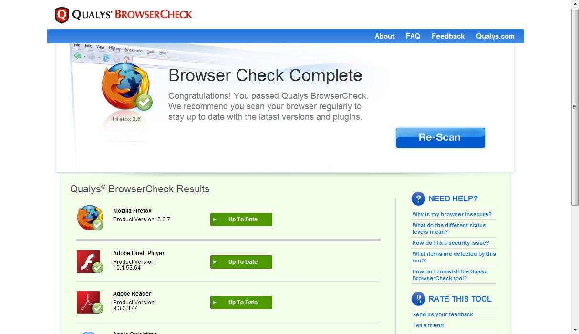Click the 'Firefox 3.6' caption under the logo
579x334 pixels.
(x=126, y=119)
